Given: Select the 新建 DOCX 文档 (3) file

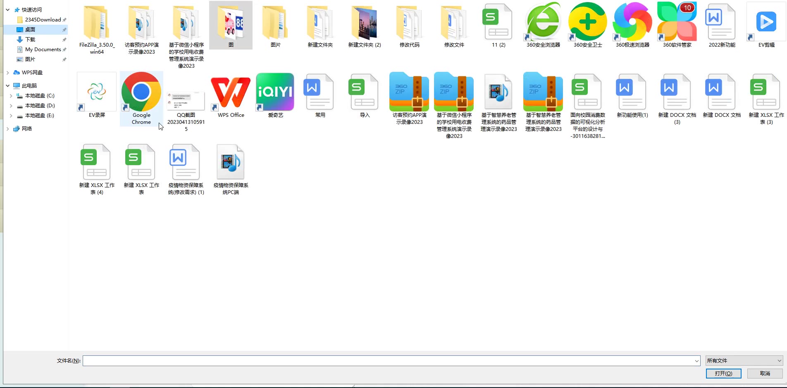Looking at the screenshot, I should (677, 99).
